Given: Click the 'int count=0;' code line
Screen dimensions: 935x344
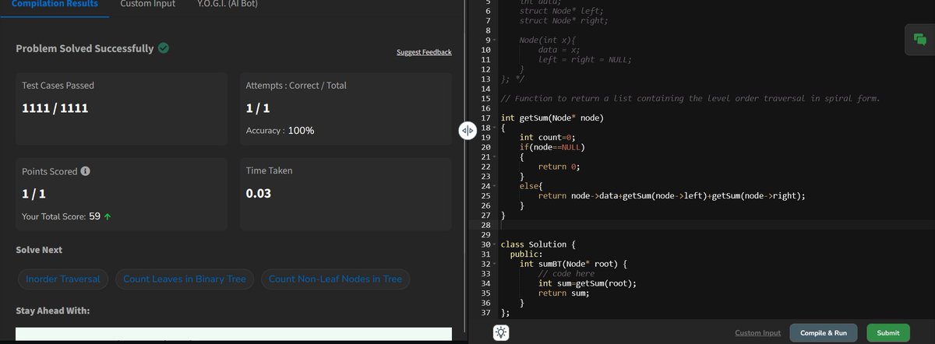Looking at the screenshot, I should 548,137.
